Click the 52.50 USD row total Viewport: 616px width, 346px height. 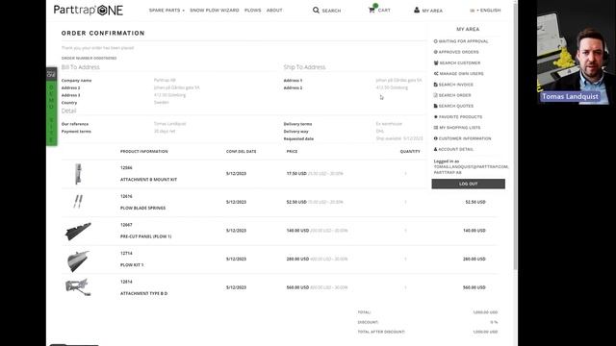point(475,202)
